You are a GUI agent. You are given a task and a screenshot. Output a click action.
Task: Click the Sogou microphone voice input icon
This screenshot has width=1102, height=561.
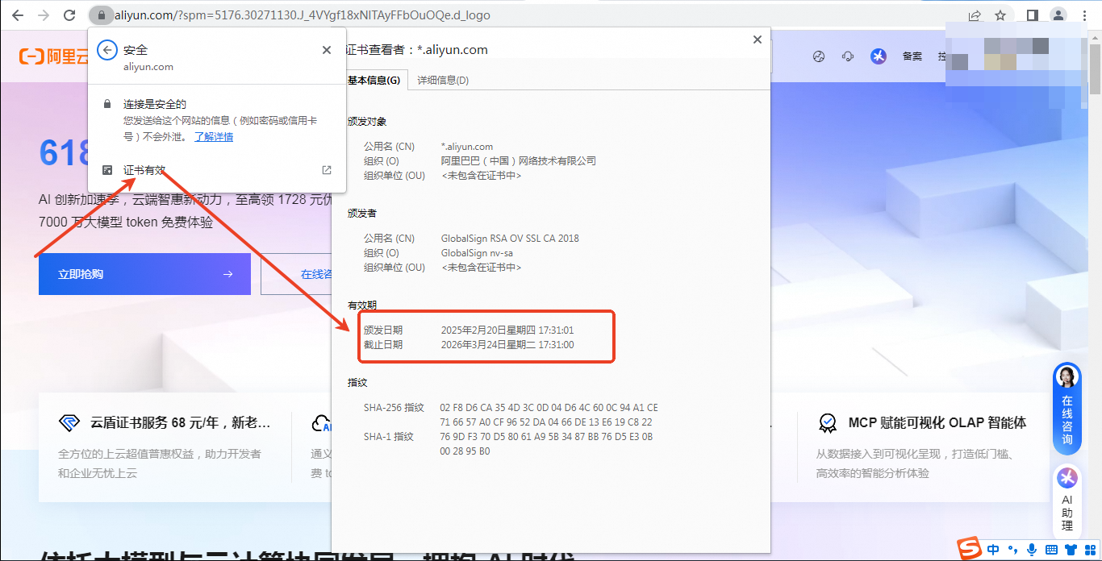click(1032, 550)
